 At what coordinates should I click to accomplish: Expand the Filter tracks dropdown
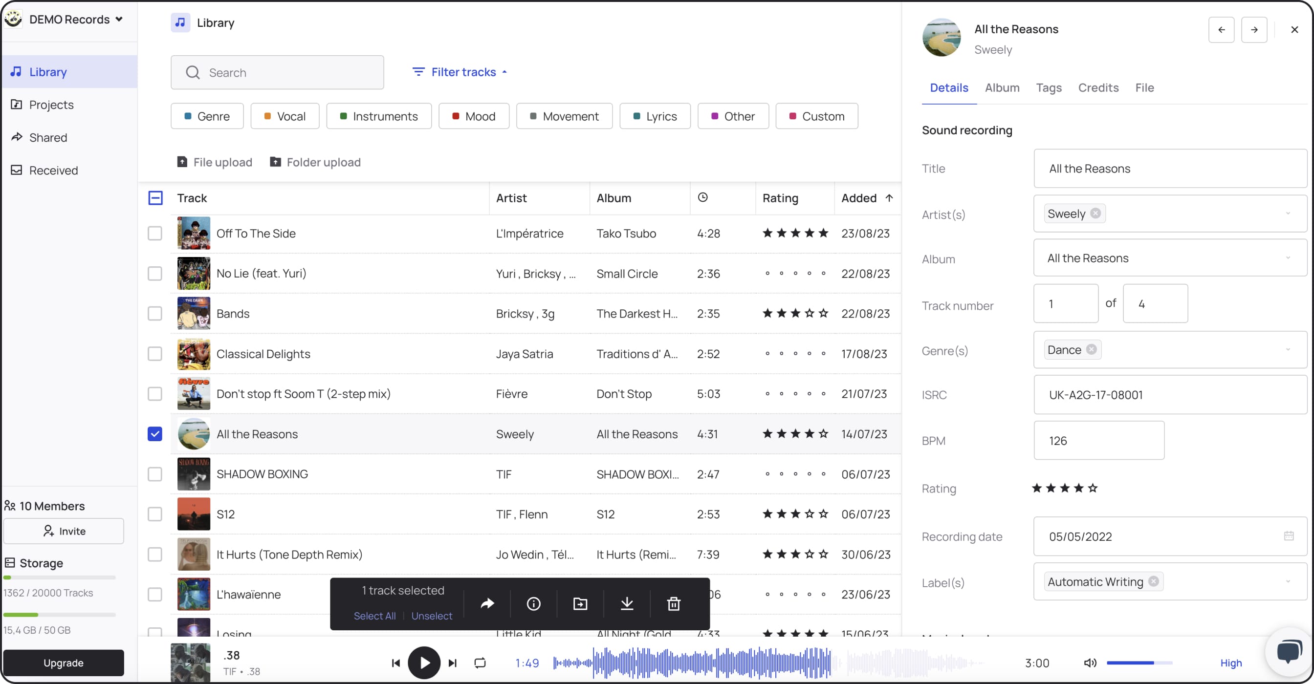[x=460, y=72]
